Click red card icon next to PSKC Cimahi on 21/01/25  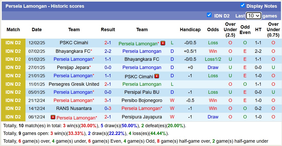pyautogui.click(x=157, y=76)
